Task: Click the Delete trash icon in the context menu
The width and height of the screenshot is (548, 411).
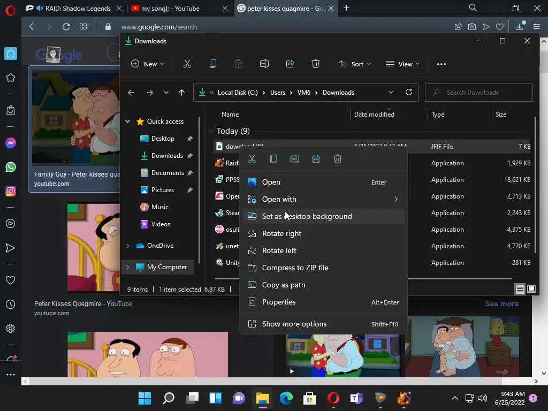Action: click(338, 159)
